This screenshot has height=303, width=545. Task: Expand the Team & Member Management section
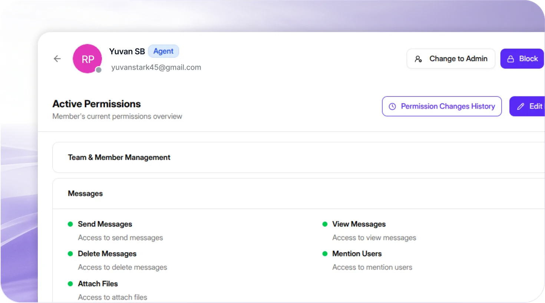(x=119, y=157)
